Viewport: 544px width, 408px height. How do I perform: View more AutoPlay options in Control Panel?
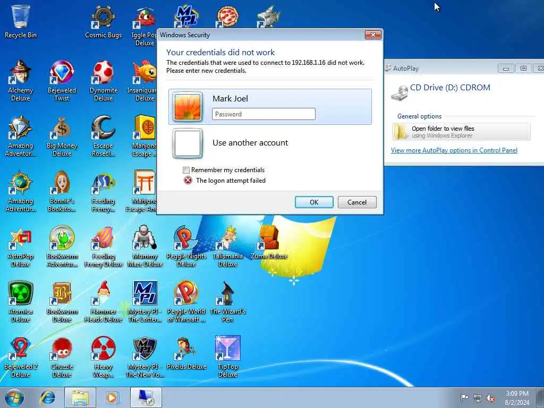tap(454, 150)
